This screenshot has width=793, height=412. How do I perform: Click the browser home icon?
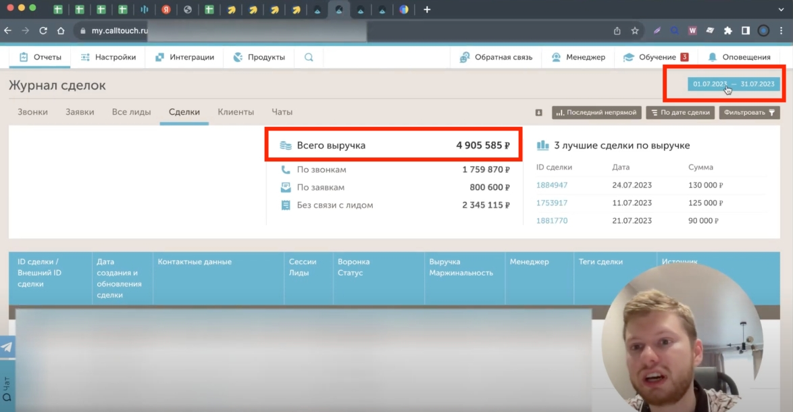(x=61, y=30)
